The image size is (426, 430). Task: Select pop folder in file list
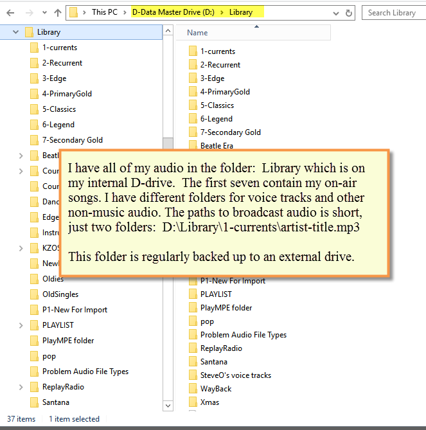(x=207, y=321)
